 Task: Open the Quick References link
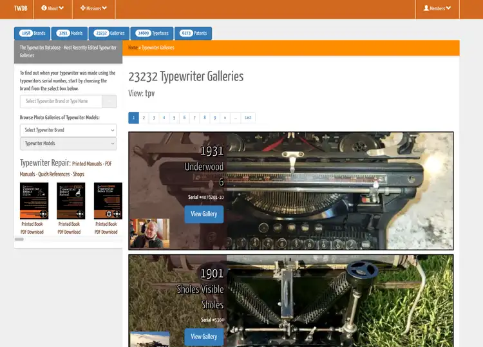coord(54,174)
